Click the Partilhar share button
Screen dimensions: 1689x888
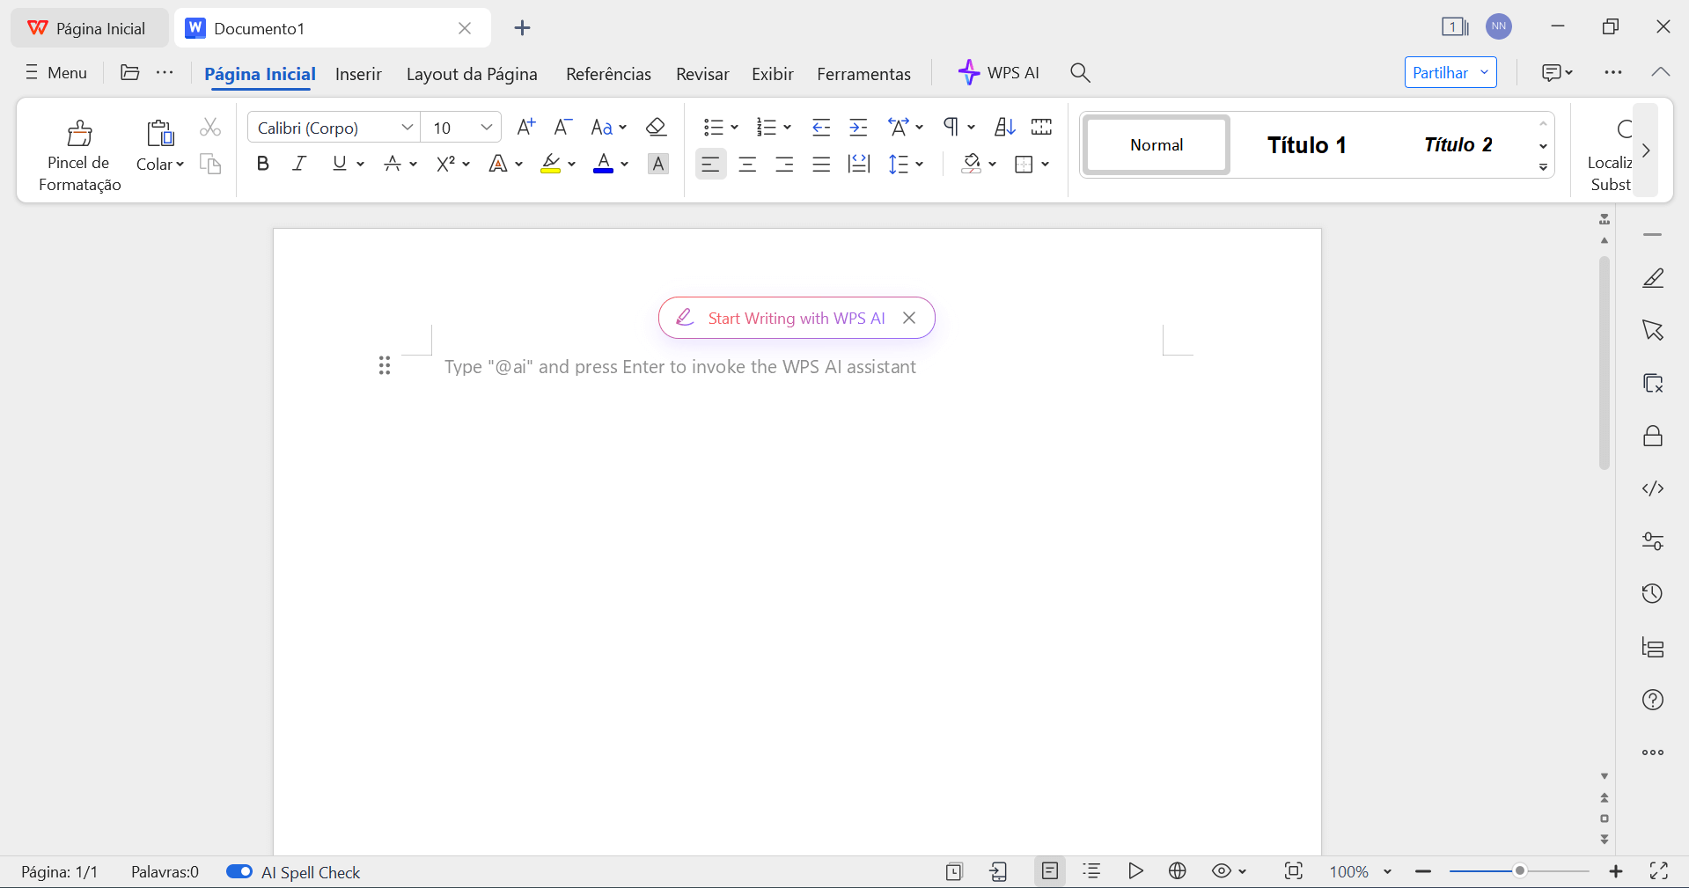1450,72
